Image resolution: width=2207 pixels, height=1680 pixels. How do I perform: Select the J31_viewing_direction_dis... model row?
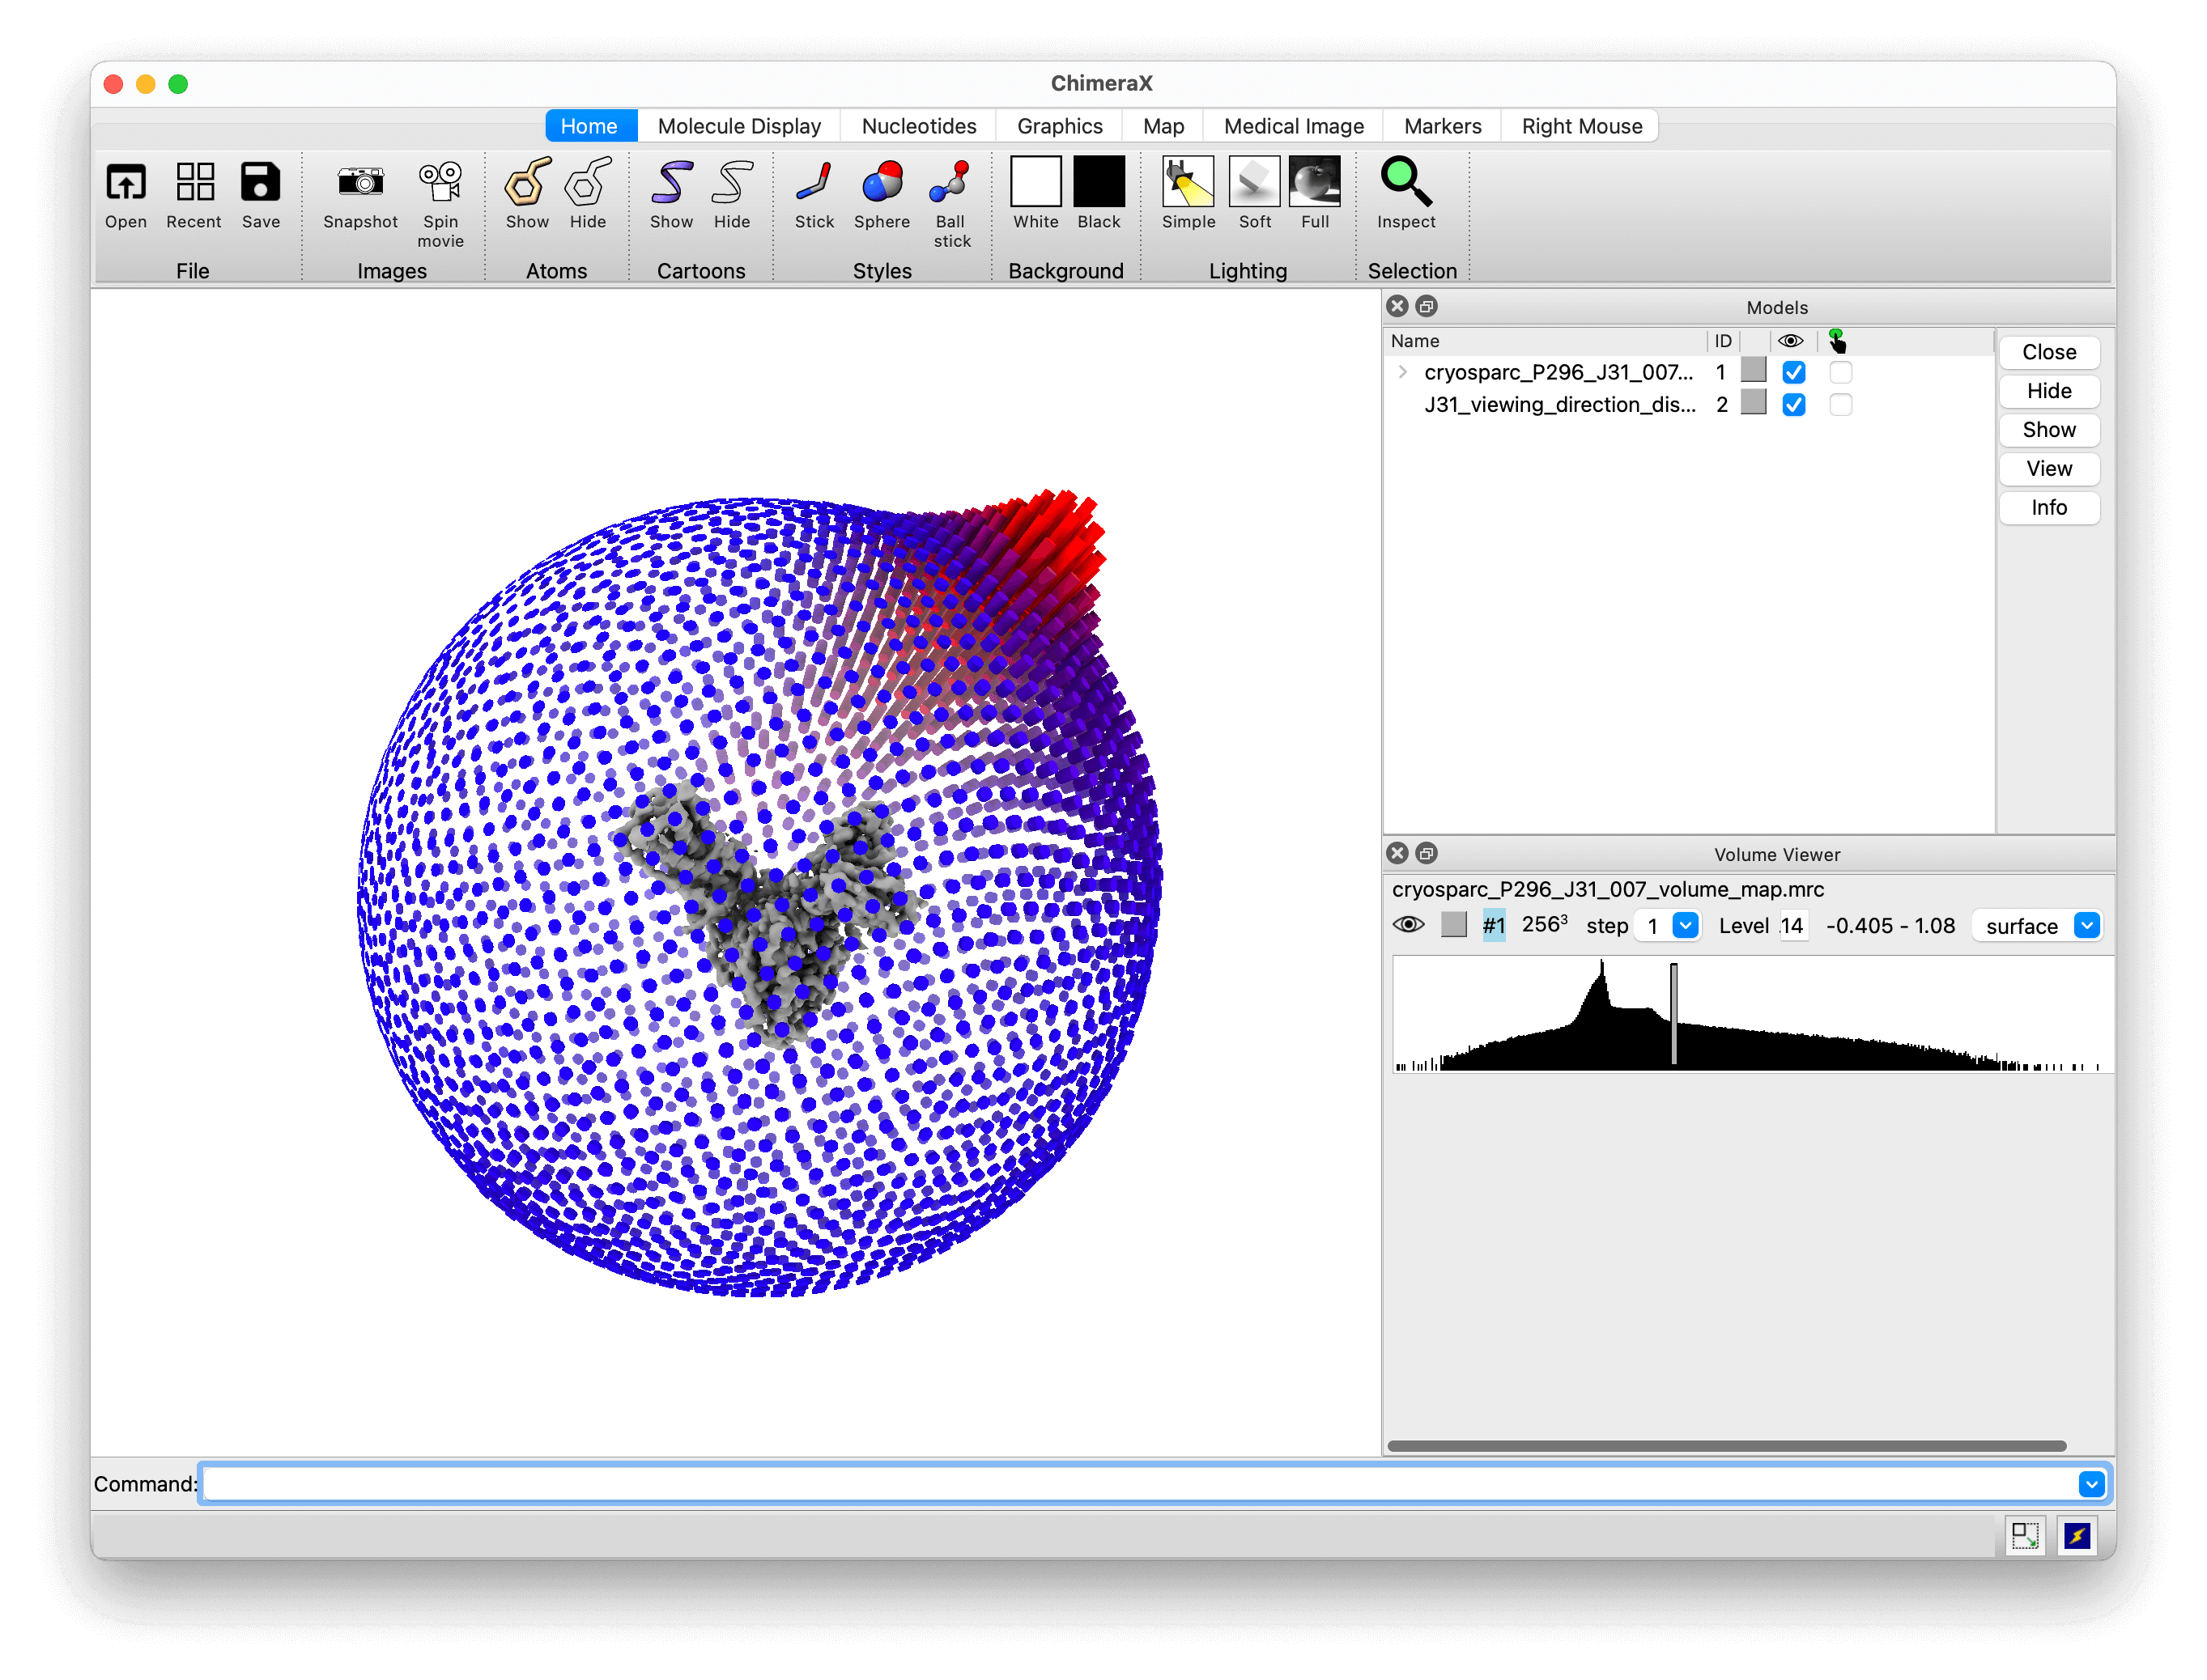[1689, 405]
